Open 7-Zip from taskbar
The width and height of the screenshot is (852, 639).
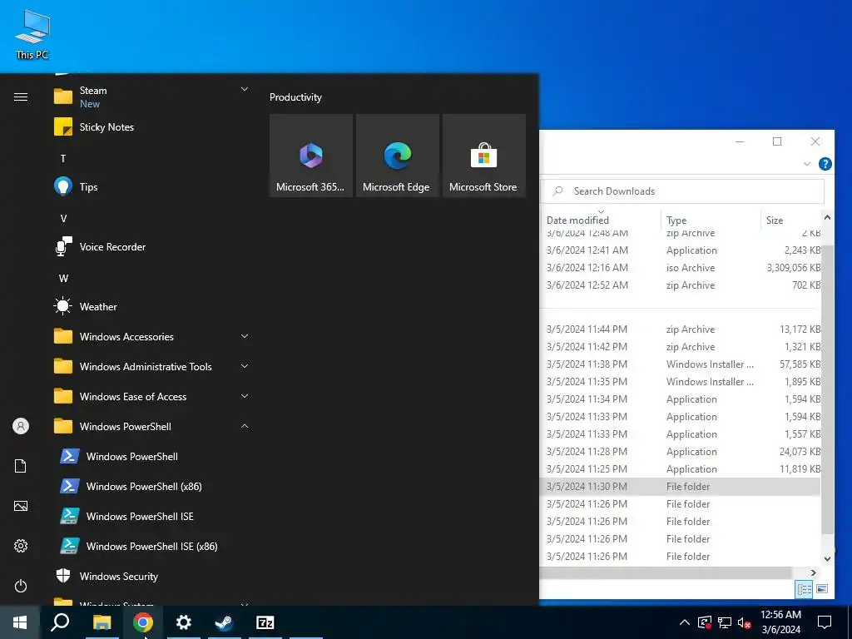265,622
